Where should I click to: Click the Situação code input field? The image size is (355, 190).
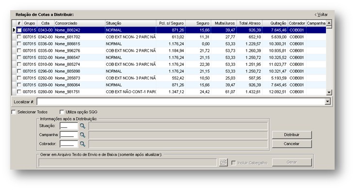coord(69,126)
